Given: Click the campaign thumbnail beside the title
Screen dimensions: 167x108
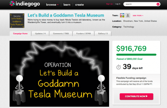Looking at the screenshot, I should pos(17,21).
